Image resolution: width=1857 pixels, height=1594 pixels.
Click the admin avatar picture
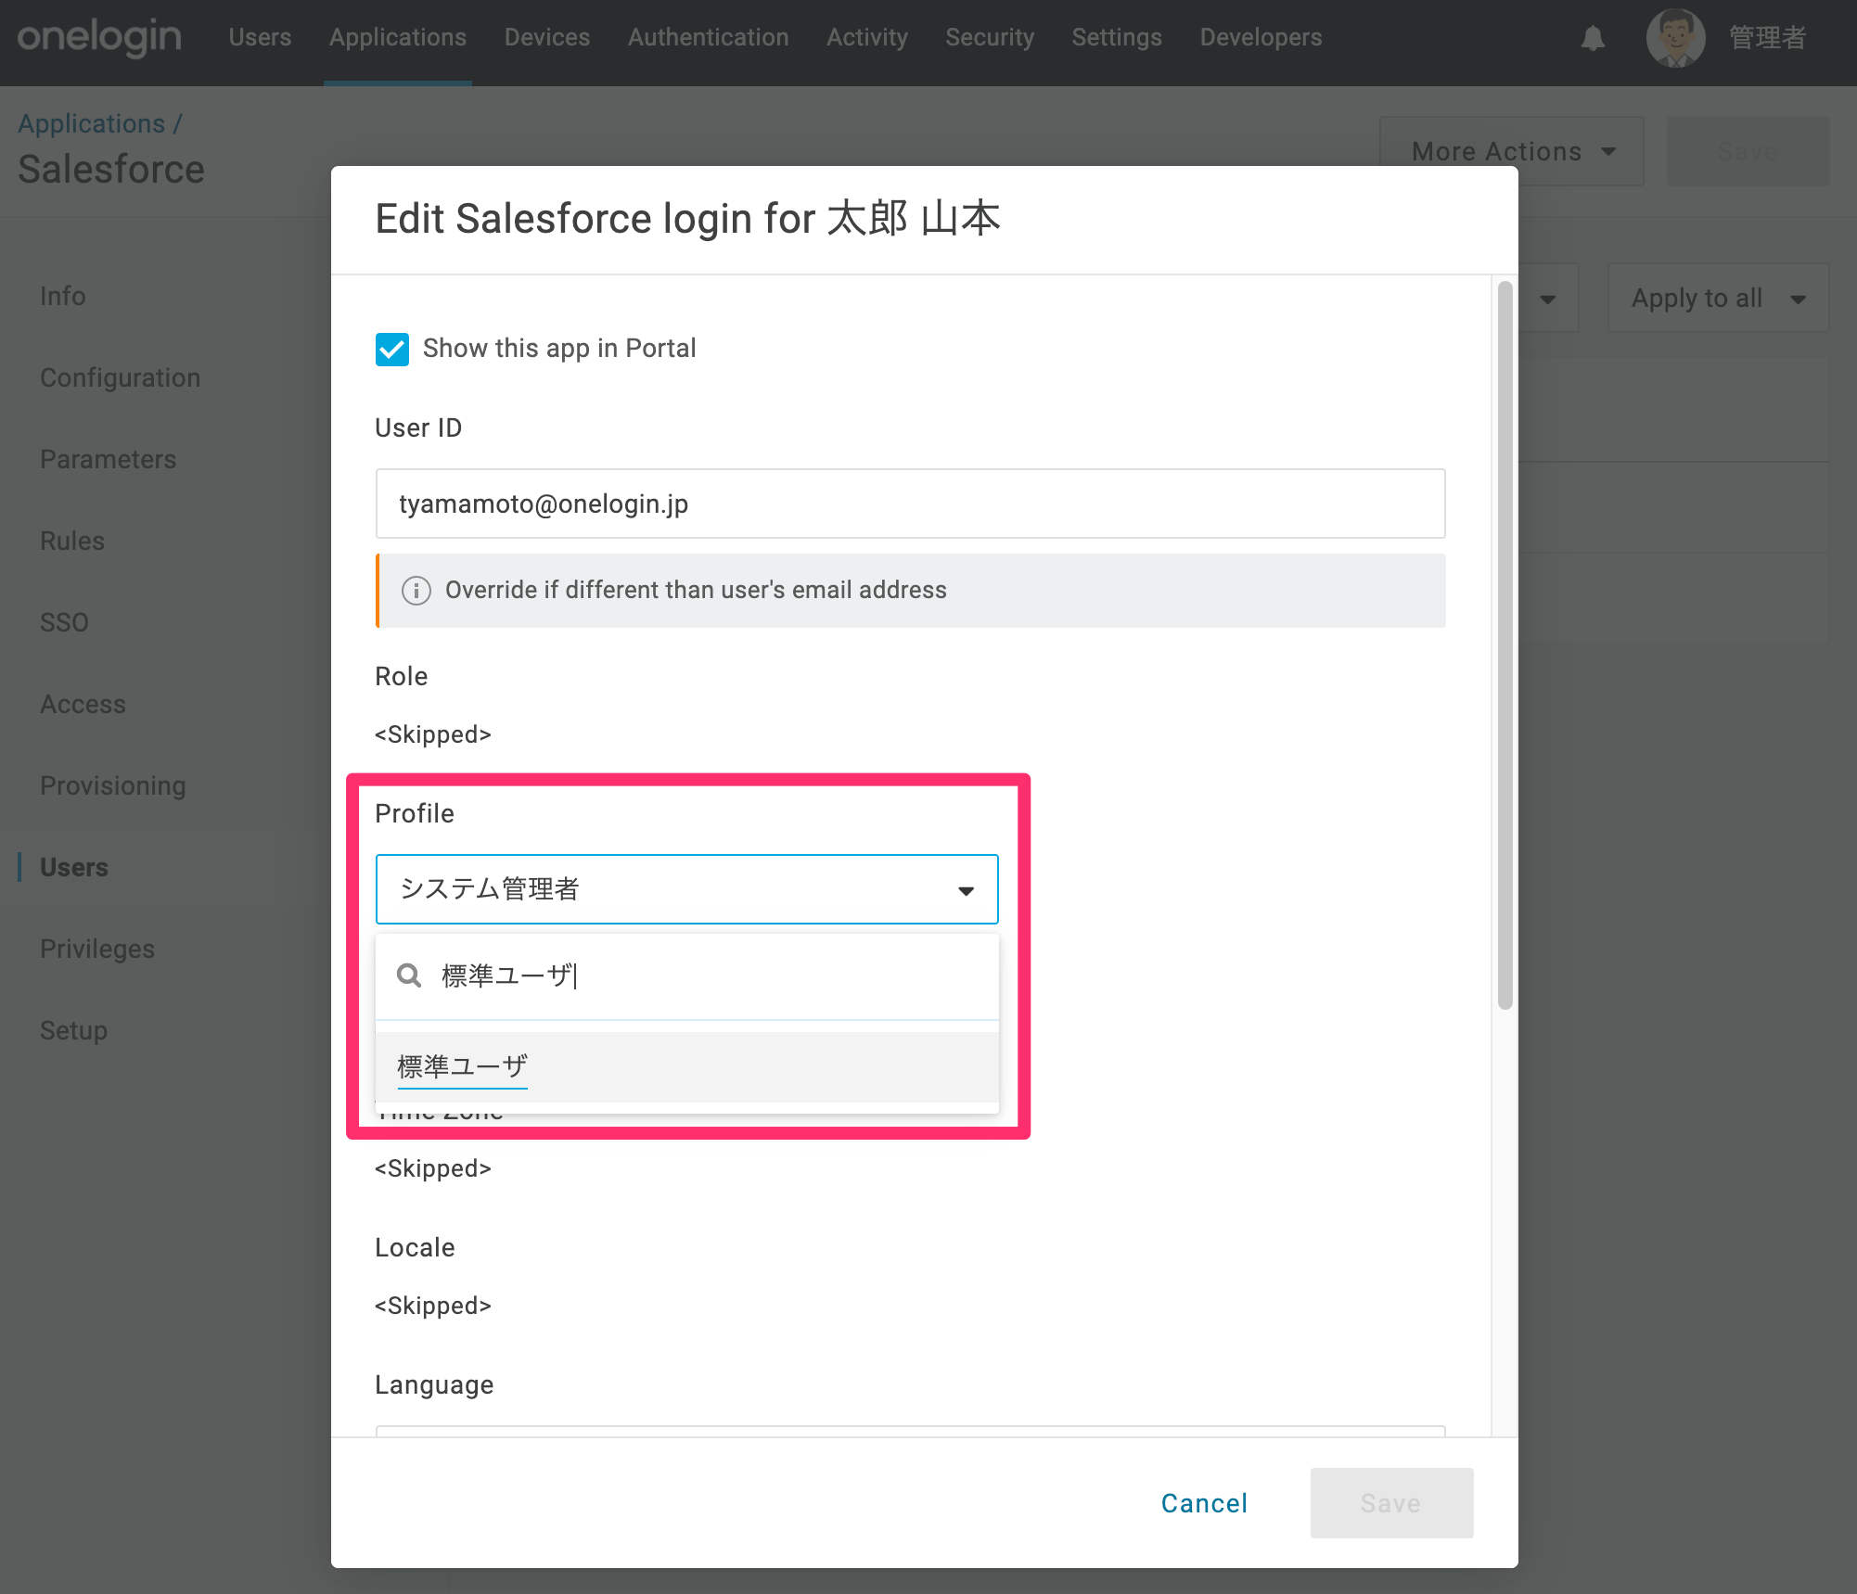tap(1675, 38)
